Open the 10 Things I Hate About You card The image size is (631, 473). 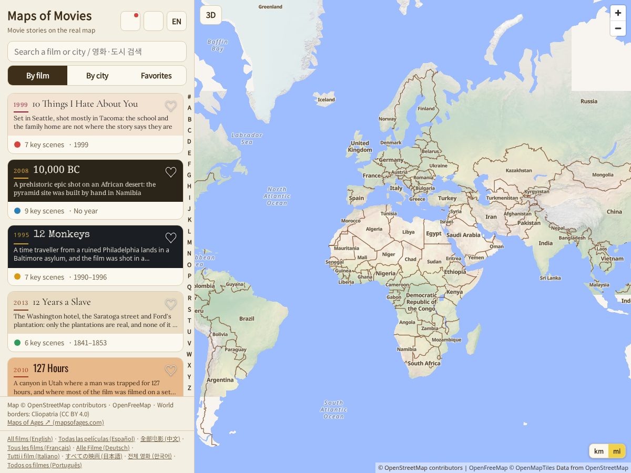95,124
